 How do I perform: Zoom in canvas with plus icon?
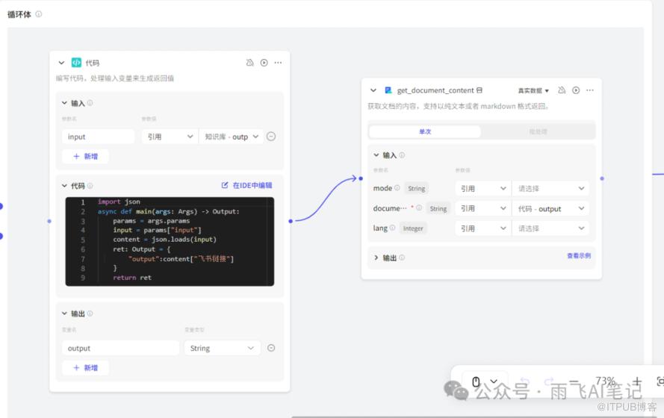(x=637, y=381)
